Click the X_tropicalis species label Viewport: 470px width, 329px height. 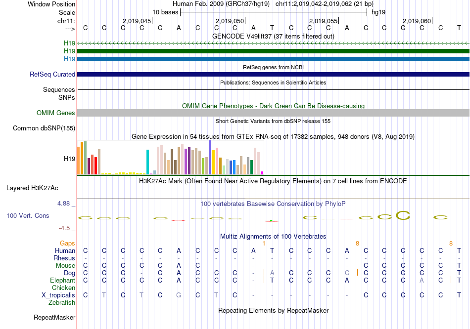(58, 295)
